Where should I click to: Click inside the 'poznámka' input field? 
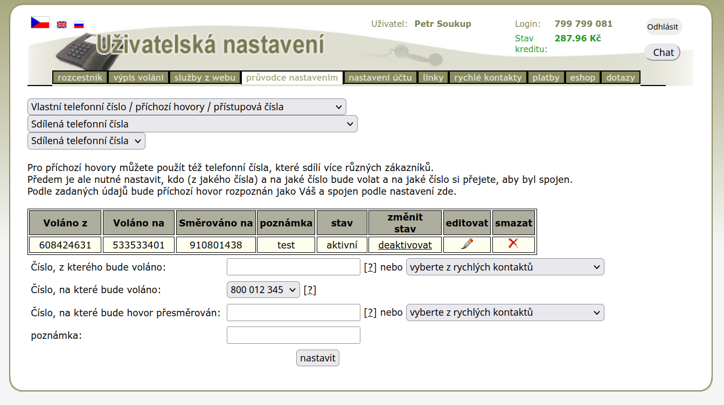(x=293, y=335)
